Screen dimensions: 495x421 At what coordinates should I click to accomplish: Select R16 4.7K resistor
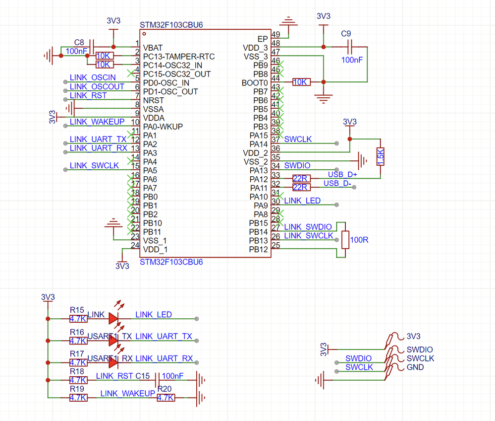tap(78, 341)
